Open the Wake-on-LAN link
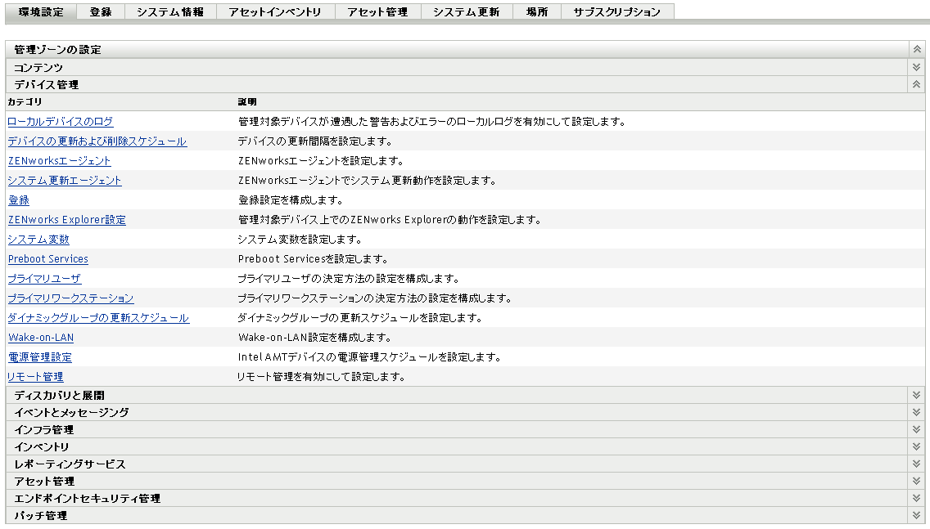 (x=41, y=338)
